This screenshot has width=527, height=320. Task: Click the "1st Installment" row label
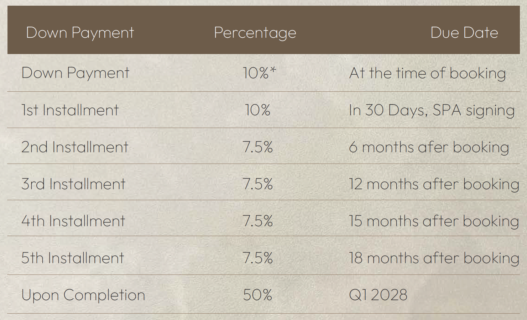tap(70, 110)
